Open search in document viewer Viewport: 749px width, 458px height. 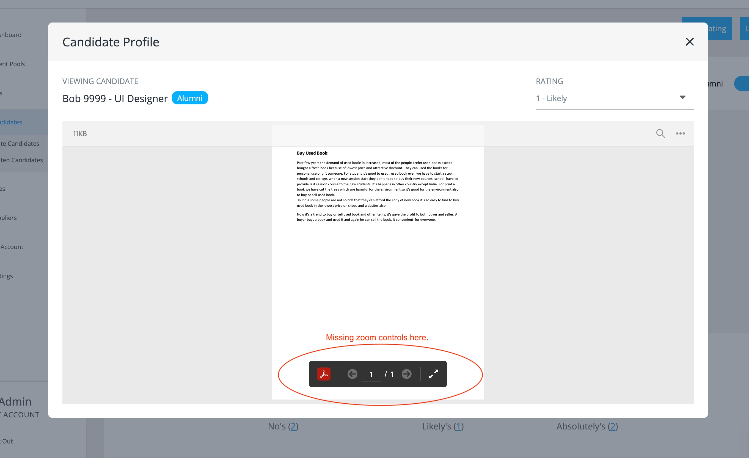click(660, 133)
